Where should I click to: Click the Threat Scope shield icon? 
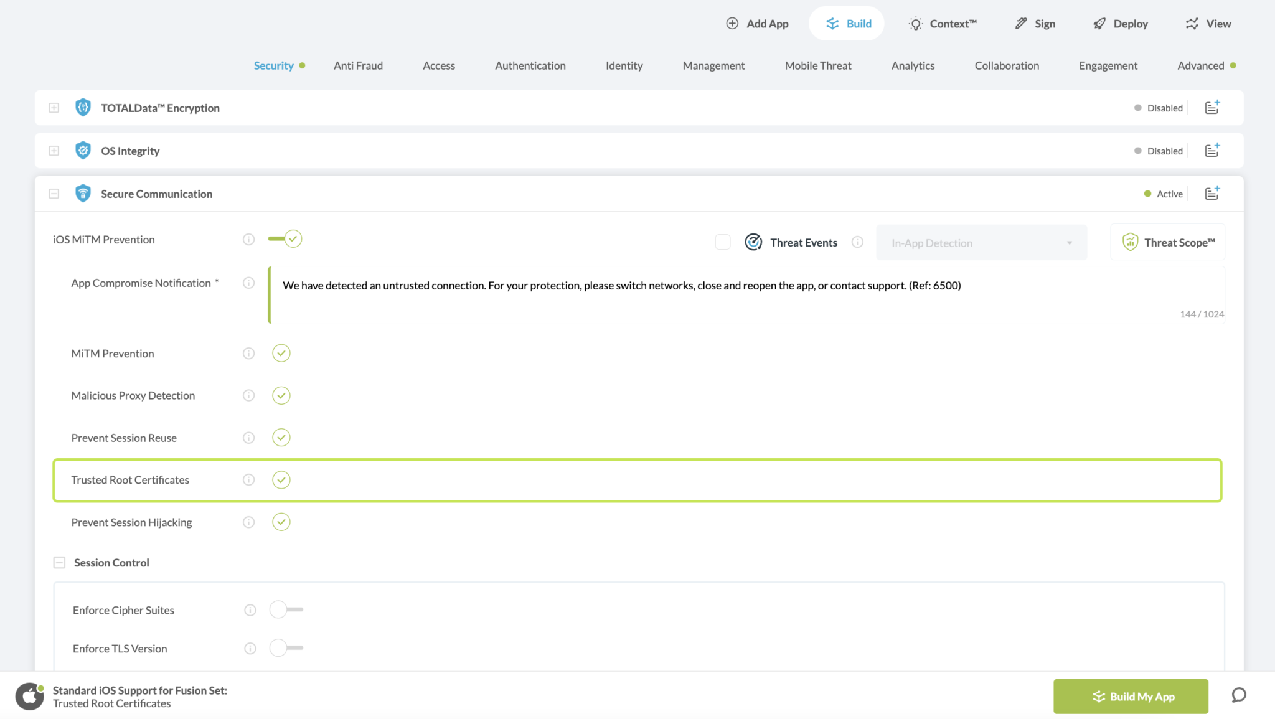click(x=1130, y=242)
